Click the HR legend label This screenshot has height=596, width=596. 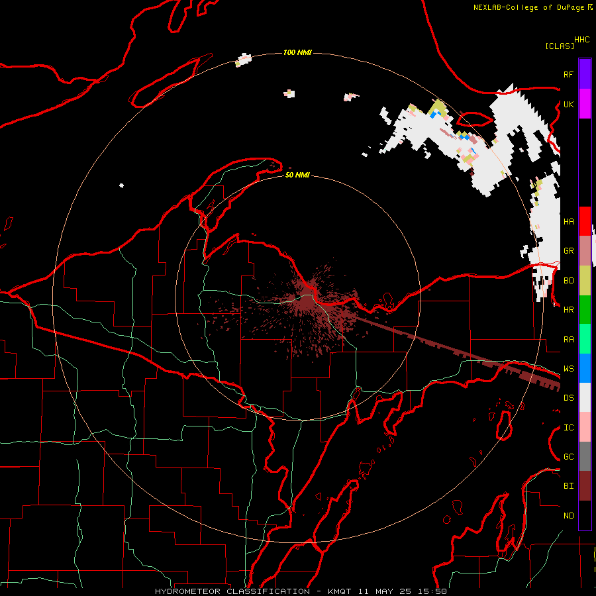(568, 310)
